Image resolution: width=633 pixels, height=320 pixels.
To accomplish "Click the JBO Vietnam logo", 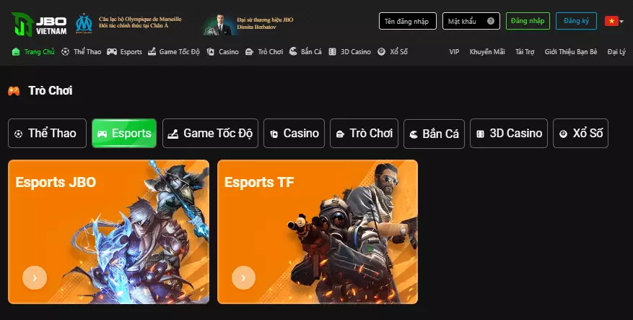I will [39, 25].
